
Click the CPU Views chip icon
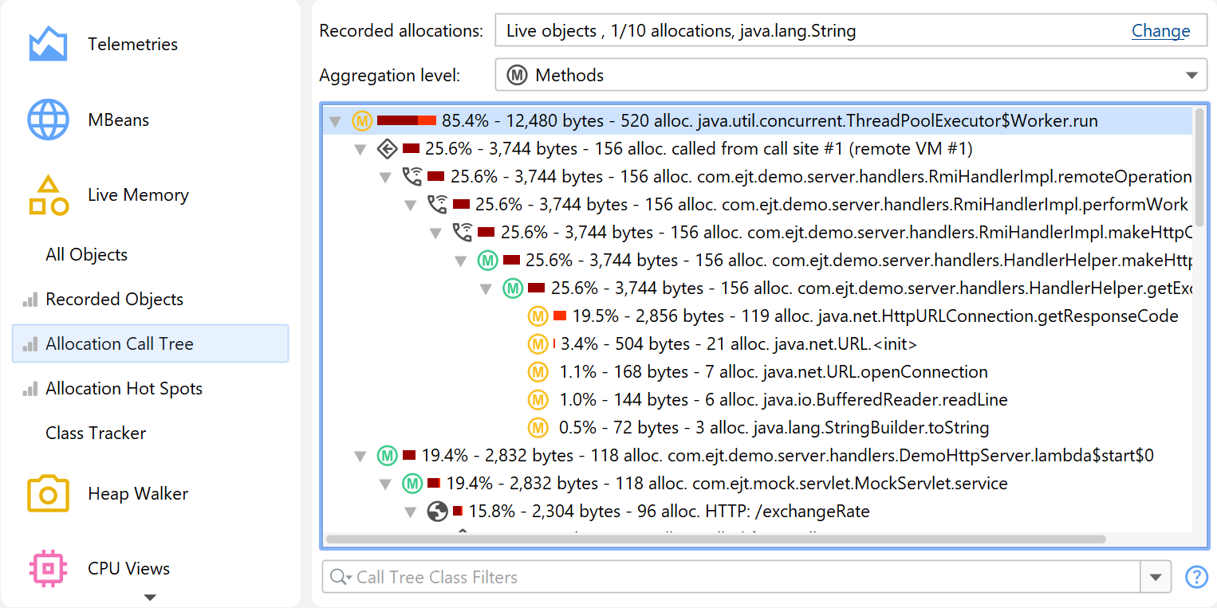point(48,568)
